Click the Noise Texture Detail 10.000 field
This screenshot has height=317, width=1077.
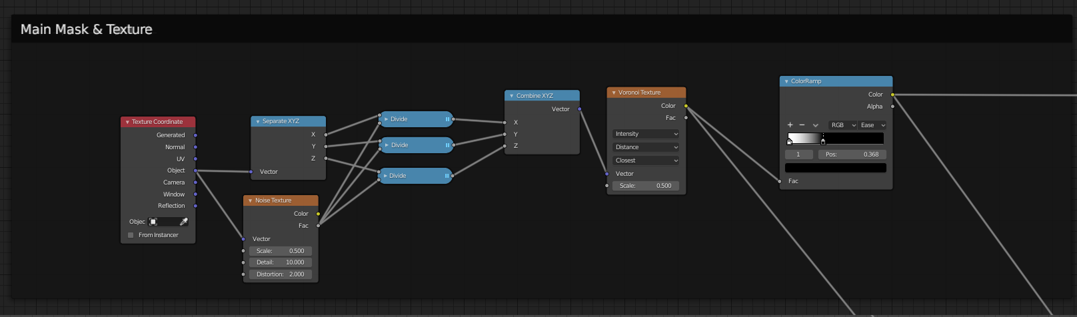[281, 262]
